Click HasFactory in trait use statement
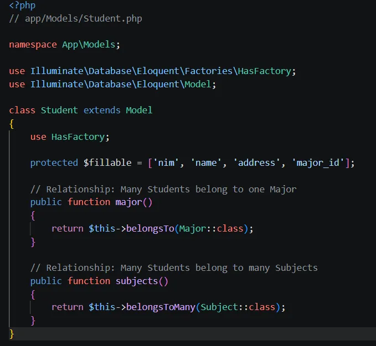 [x=78, y=137]
